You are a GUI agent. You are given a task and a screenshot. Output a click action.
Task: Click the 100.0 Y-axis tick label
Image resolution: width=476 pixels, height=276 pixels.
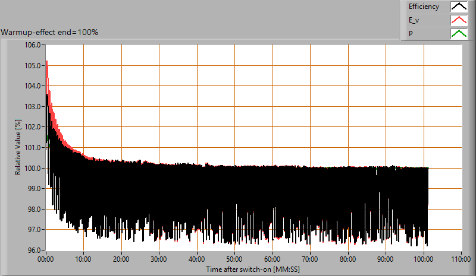[x=32, y=168]
